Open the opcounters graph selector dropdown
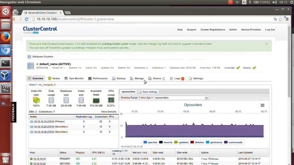The height and width of the screenshot is (165, 294). click(181, 98)
